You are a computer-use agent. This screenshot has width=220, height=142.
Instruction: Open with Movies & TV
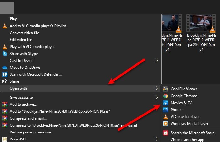tap(181, 103)
